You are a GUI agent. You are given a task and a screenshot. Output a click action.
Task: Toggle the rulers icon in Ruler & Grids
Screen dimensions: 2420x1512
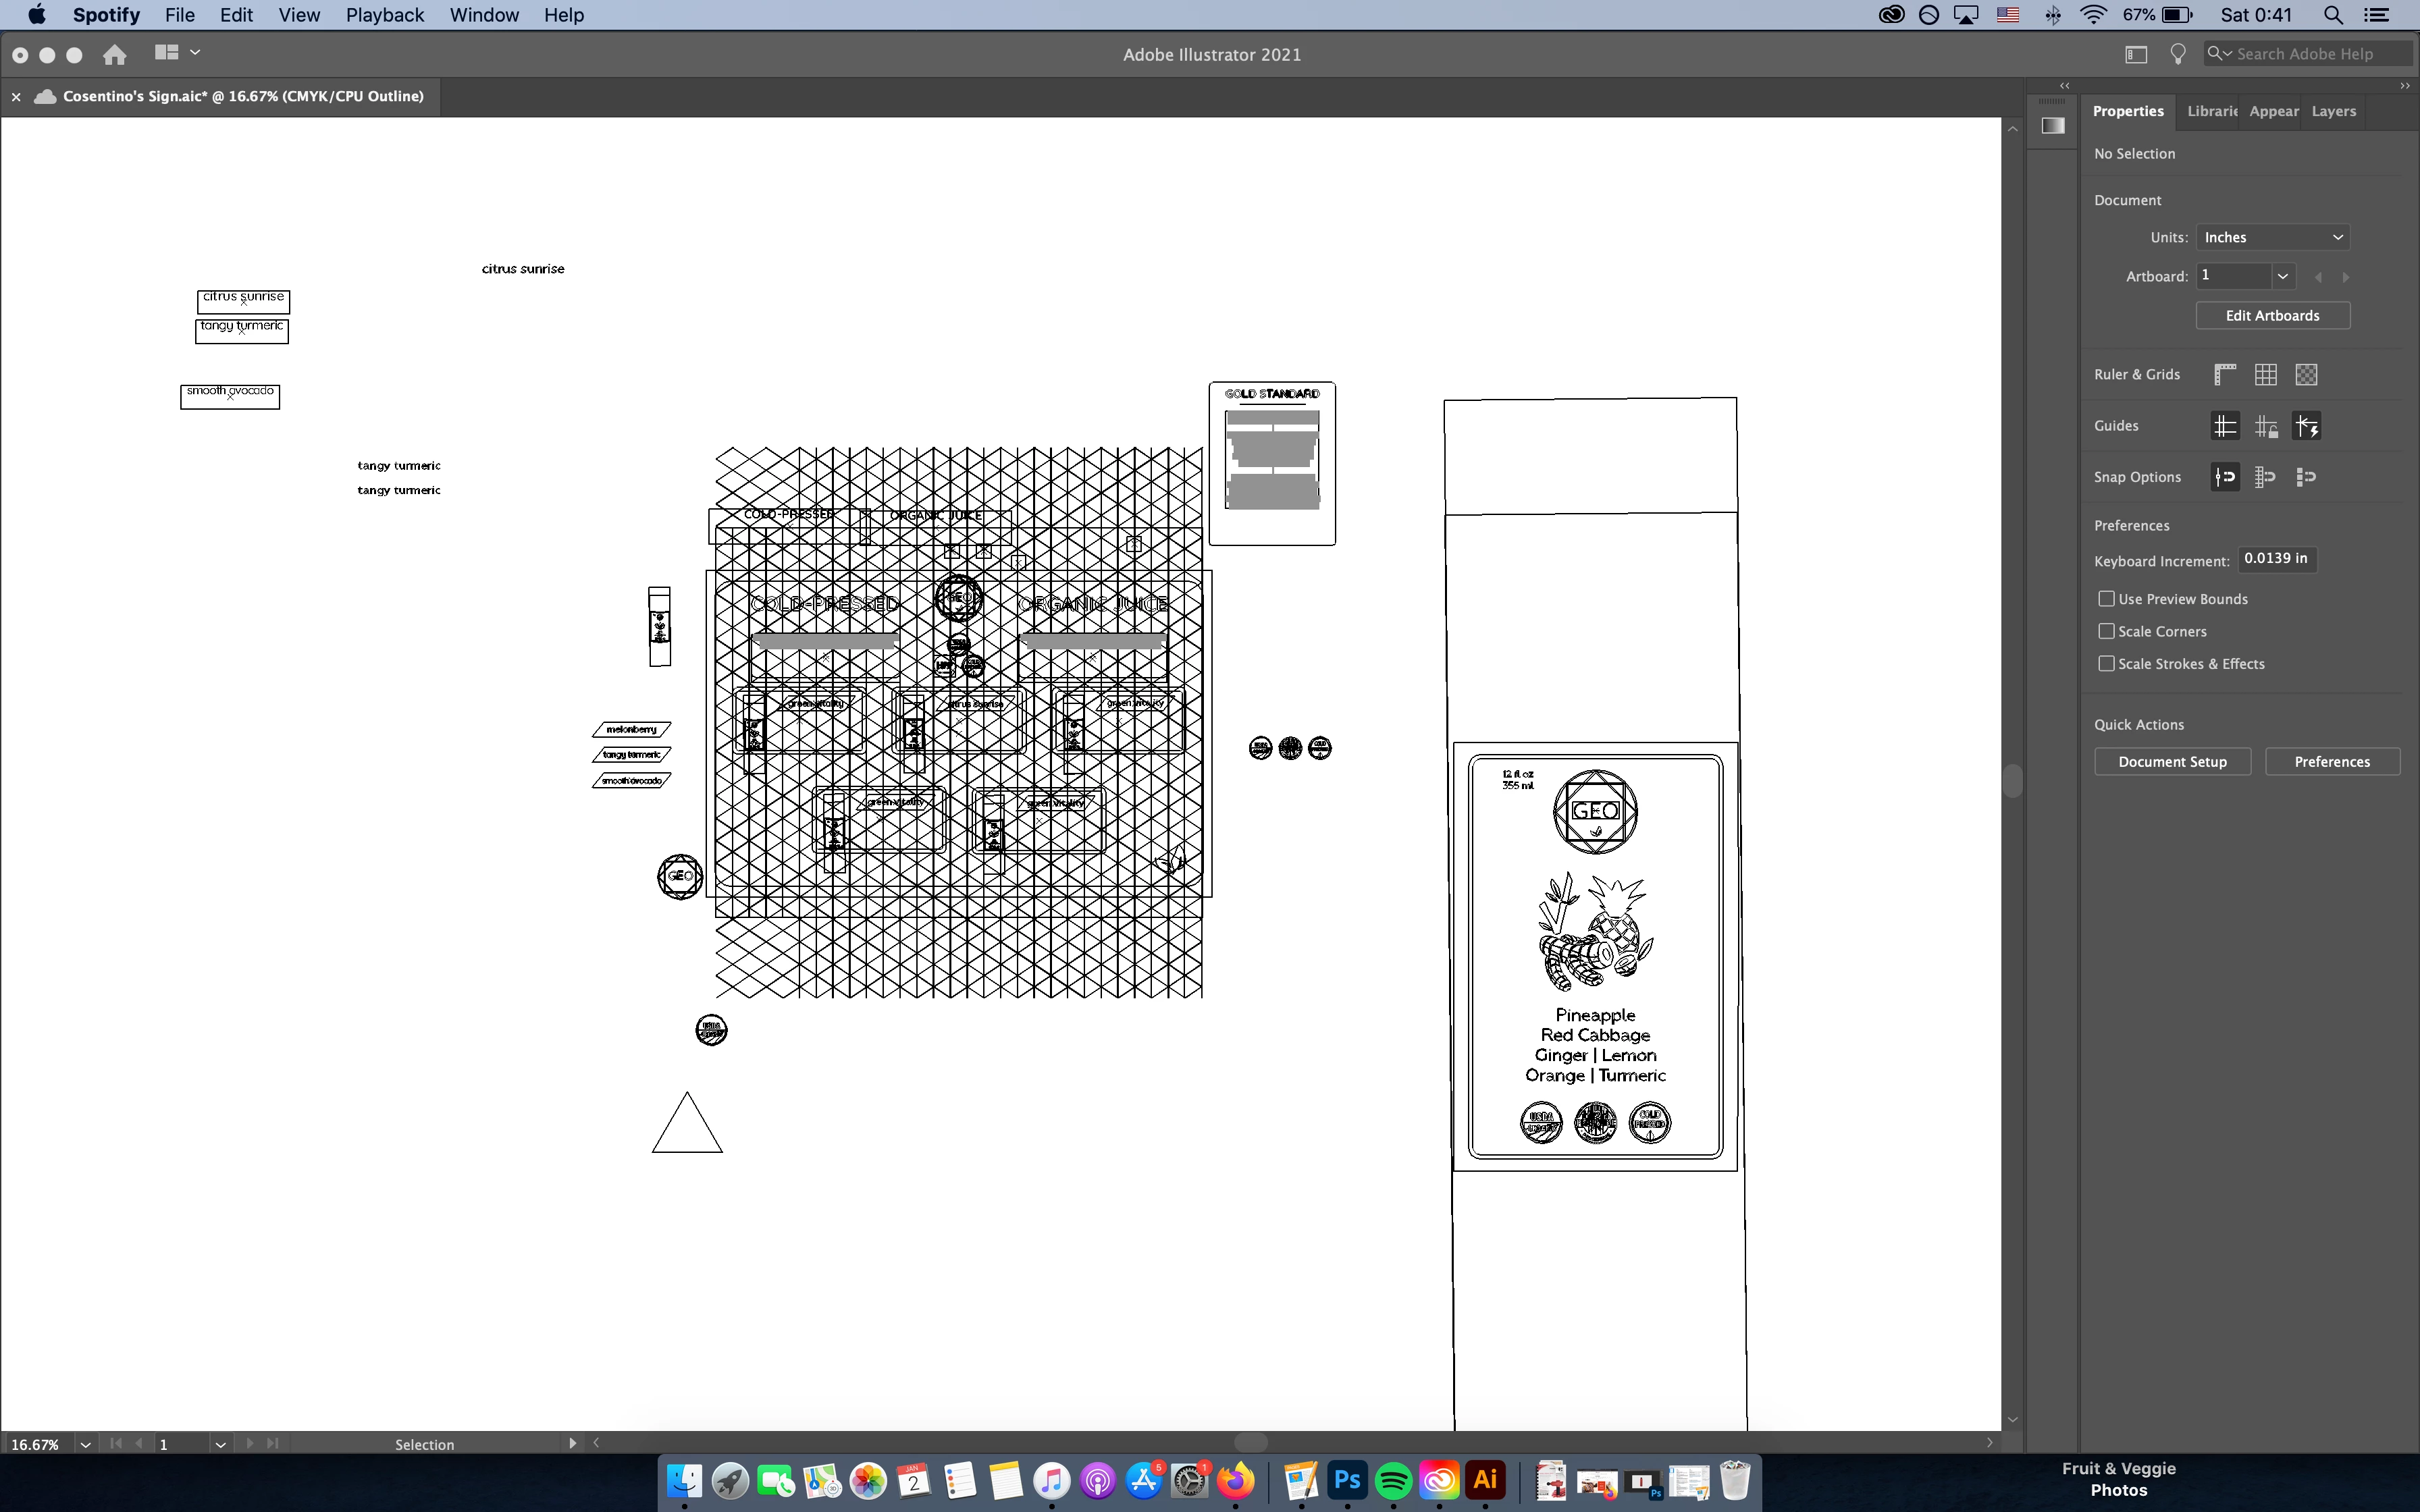pyautogui.click(x=2225, y=374)
